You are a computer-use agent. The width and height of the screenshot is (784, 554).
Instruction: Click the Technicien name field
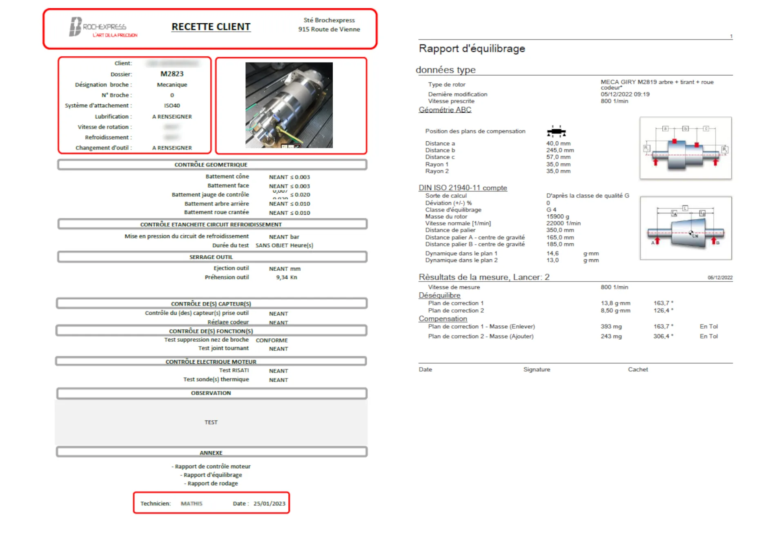click(x=192, y=503)
